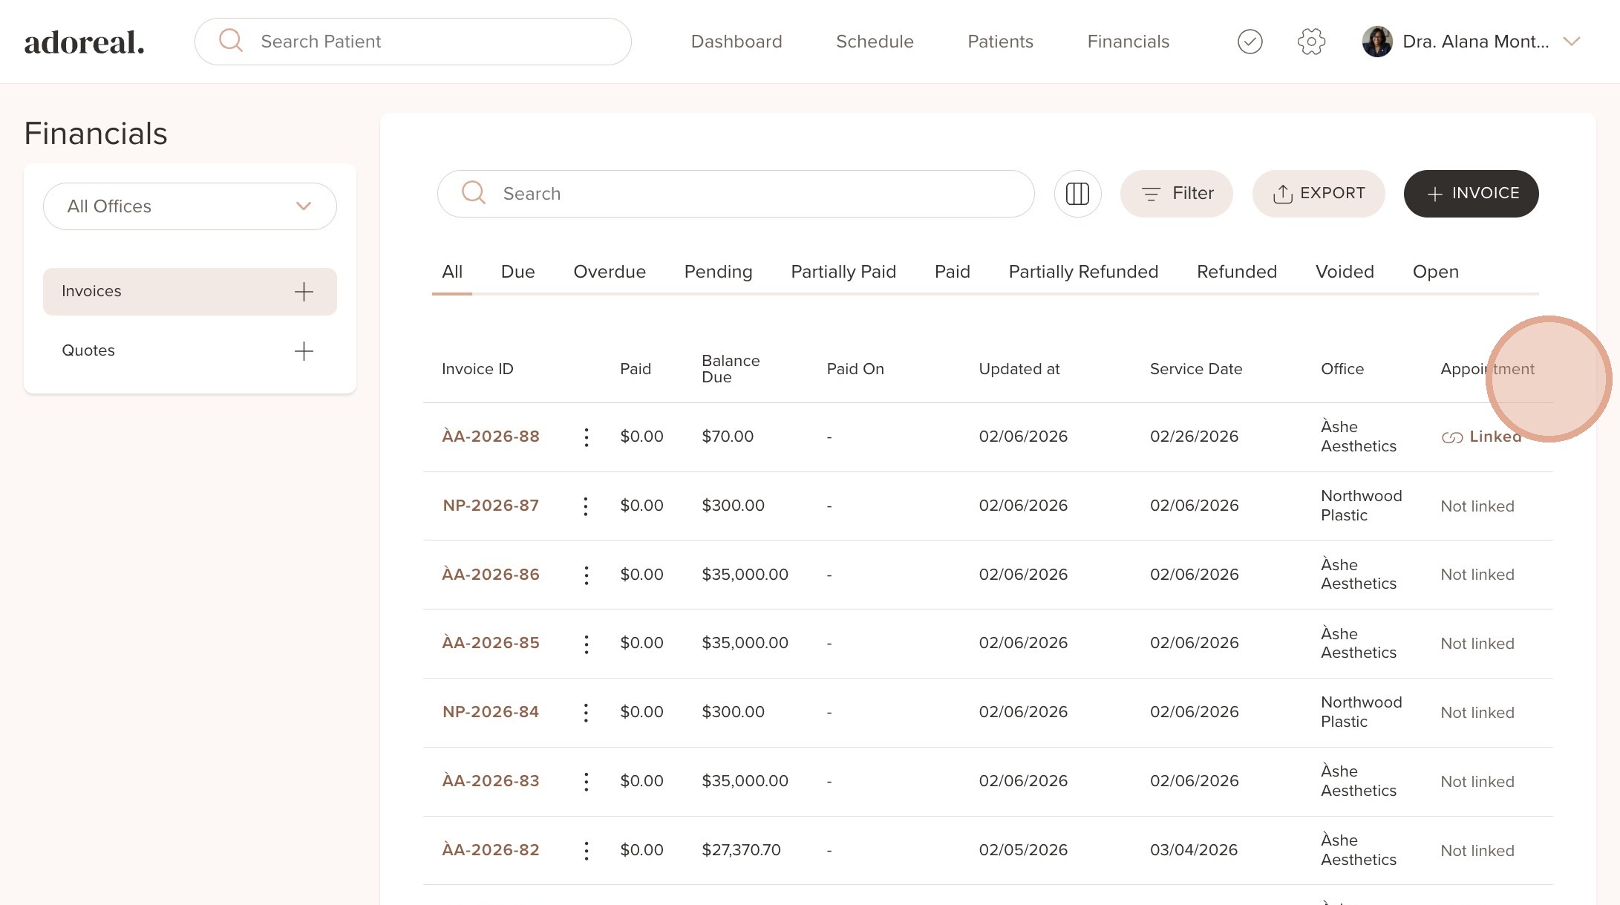
Task: Click the plus icon next to Quotes
Action: (x=304, y=351)
